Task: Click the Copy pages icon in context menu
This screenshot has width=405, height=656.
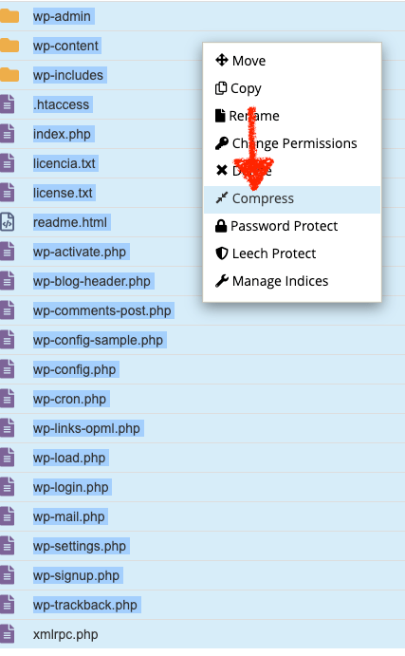Action: click(x=221, y=88)
